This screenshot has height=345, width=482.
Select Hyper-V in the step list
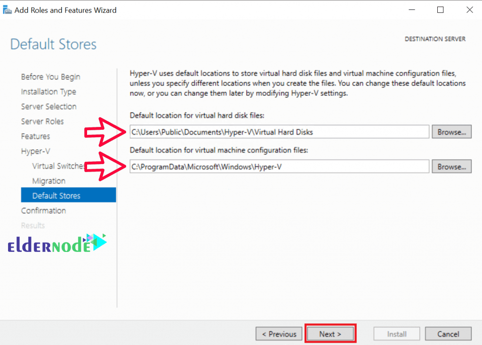pyautogui.click(x=36, y=151)
